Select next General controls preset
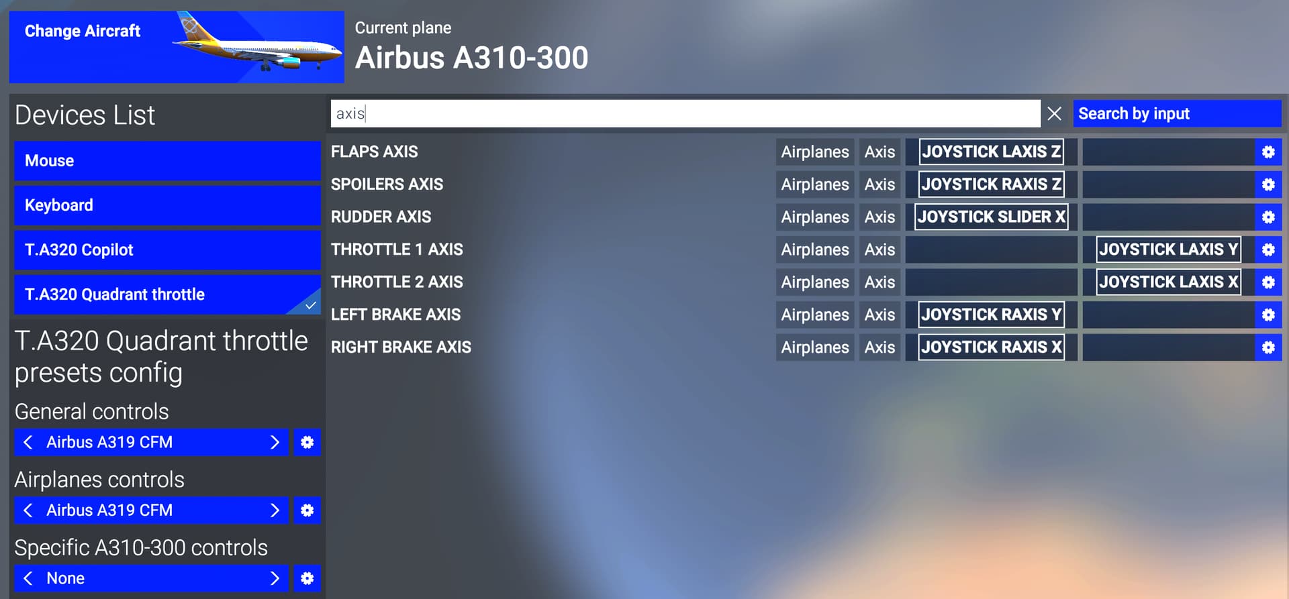The image size is (1289, 599). [275, 443]
